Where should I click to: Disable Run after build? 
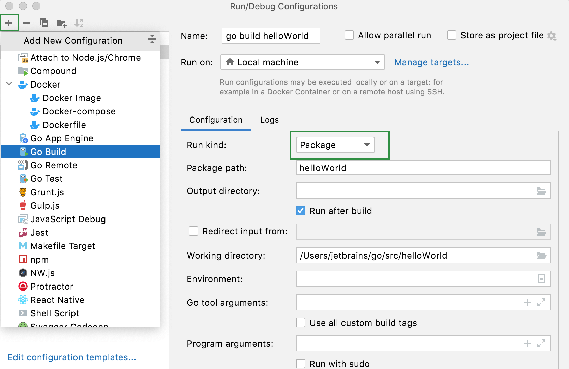coord(300,211)
